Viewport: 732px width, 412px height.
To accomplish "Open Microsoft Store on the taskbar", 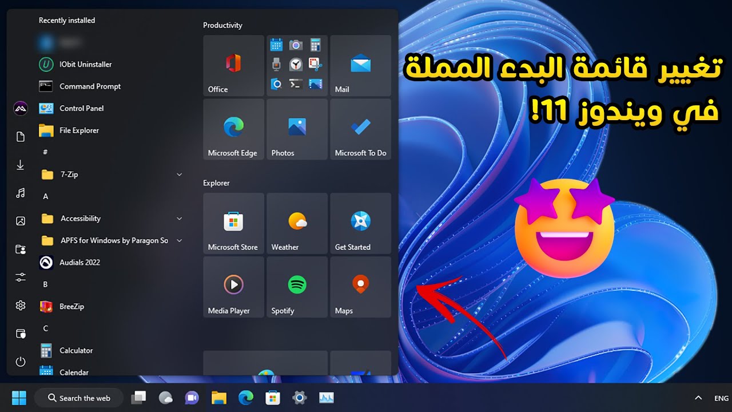I will pyautogui.click(x=273, y=398).
